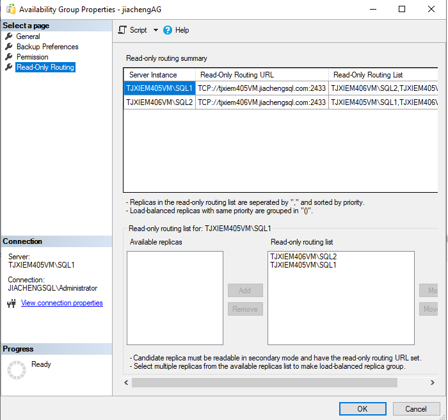Click the horizontal scrollbar at the bottom
The width and height of the screenshot is (448, 420).
coord(264,382)
